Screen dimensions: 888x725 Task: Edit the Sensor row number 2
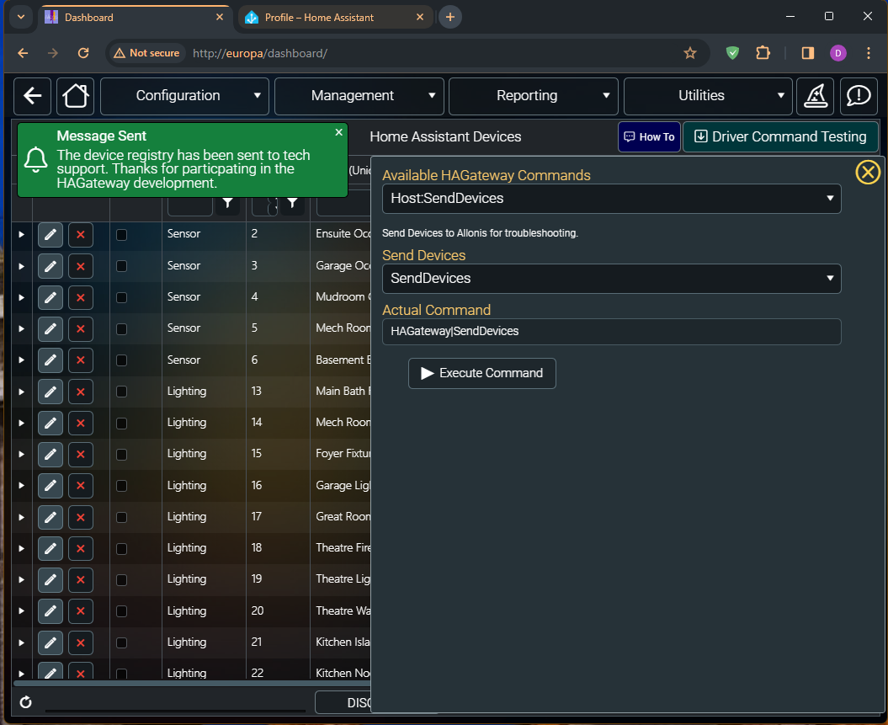pyautogui.click(x=51, y=234)
